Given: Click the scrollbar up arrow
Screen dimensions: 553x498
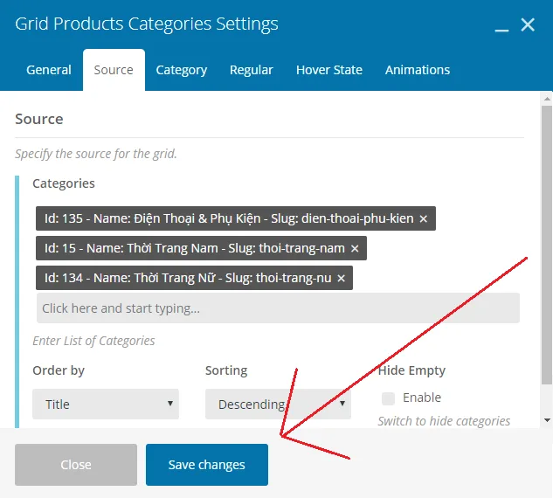Looking at the screenshot, I should pyautogui.click(x=547, y=99).
